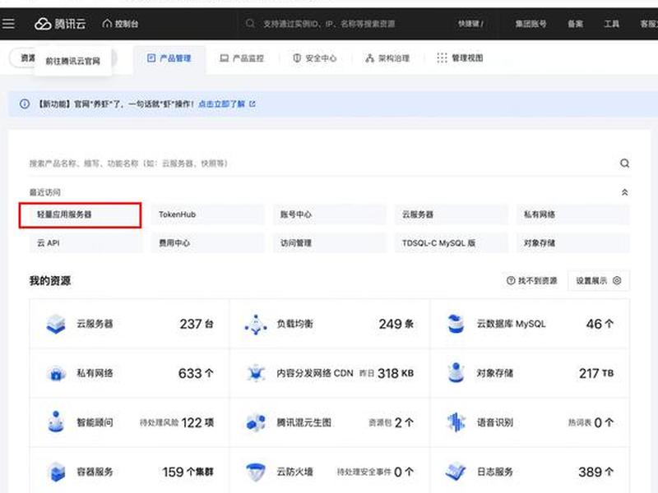This screenshot has height=493, width=658.
Task: Click 云防火墙 resource card icon
Action: 256,472
